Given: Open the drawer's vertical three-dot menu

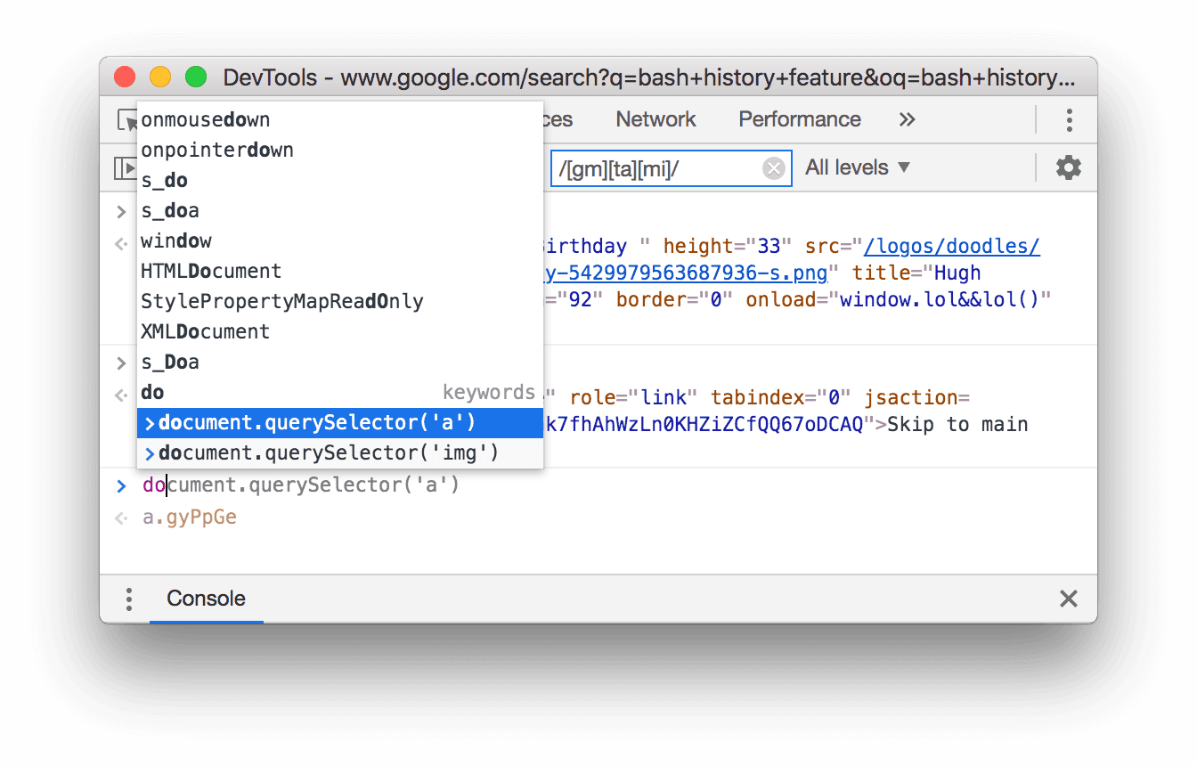Looking at the screenshot, I should pos(128,599).
